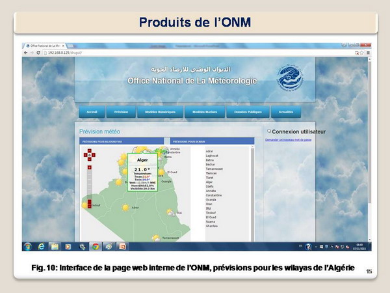Switch to PowerPoint on the taskbar
390x293 pixels.
click(x=122, y=247)
